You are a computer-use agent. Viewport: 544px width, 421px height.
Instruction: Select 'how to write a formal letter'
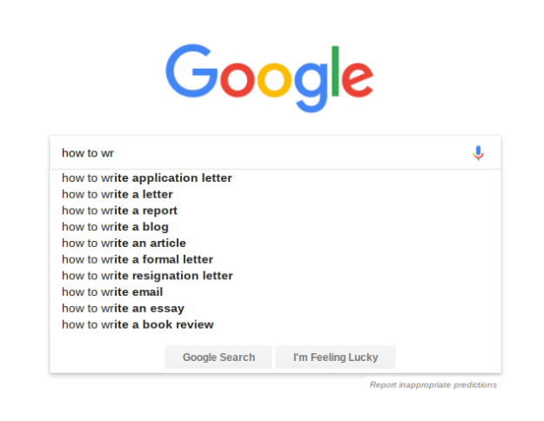point(138,259)
